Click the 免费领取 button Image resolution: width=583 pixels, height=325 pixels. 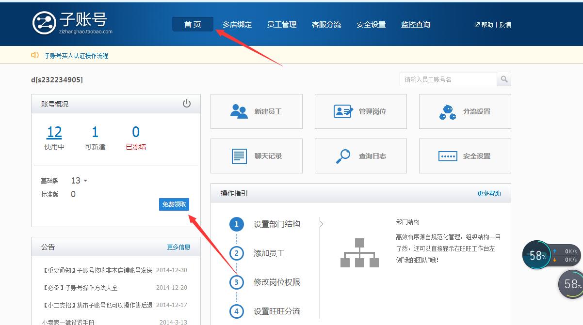pos(174,204)
